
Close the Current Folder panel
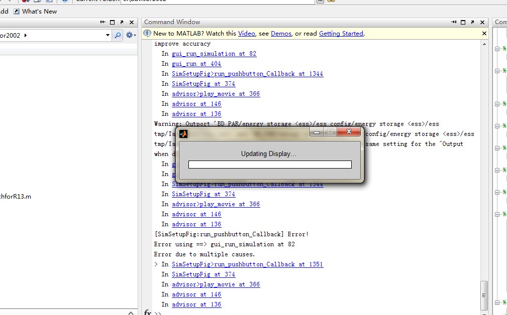[x=132, y=22]
